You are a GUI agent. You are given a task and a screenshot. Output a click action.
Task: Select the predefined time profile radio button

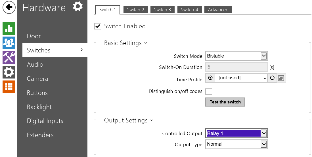click(210, 78)
